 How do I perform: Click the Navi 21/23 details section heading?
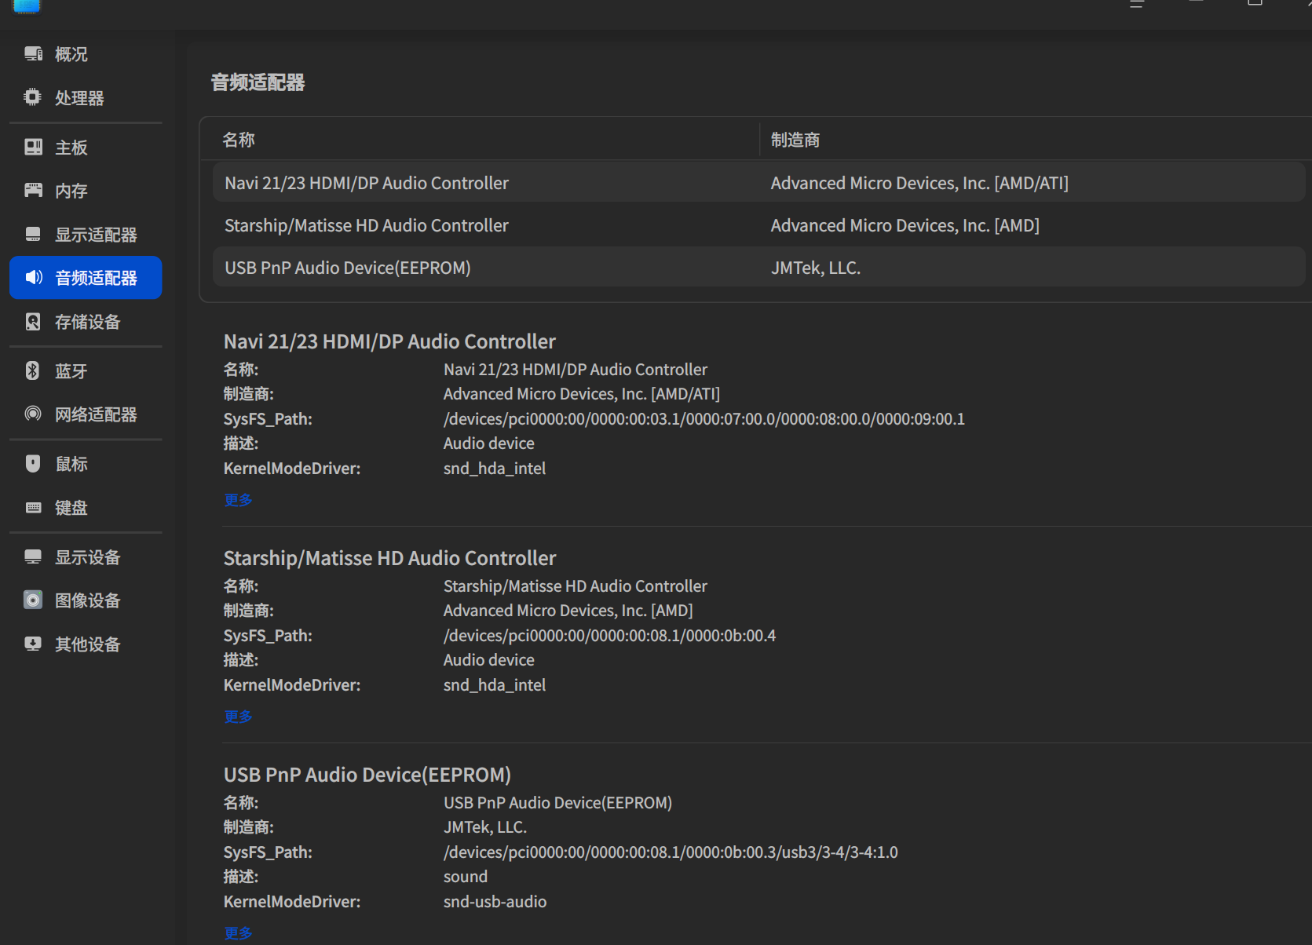click(389, 341)
